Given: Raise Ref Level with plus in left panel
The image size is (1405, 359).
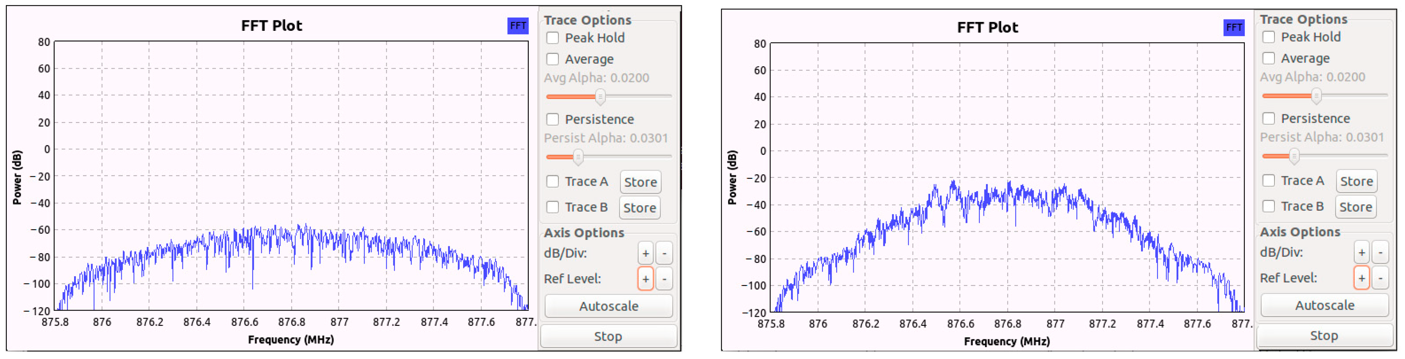Looking at the screenshot, I should pyautogui.click(x=645, y=279).
